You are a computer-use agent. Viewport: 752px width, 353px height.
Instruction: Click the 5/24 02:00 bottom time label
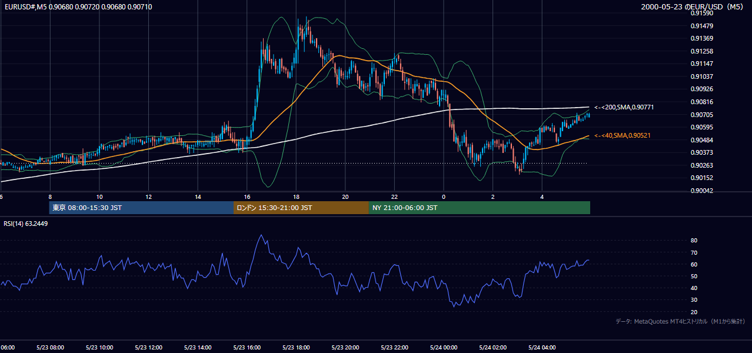coord(493,347)
